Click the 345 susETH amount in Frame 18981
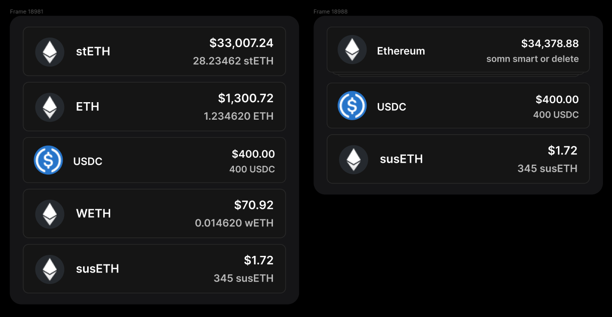The height and width of the screenshot is (317, 612). (243, 278)
